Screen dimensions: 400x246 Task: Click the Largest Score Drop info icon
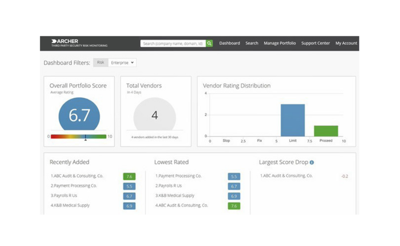click(x=312, y=163)
